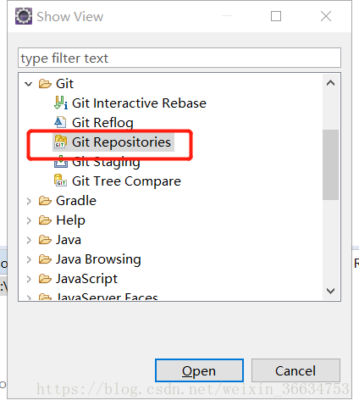Collapse the Git category
359x406 pixels.
(29, 84)
